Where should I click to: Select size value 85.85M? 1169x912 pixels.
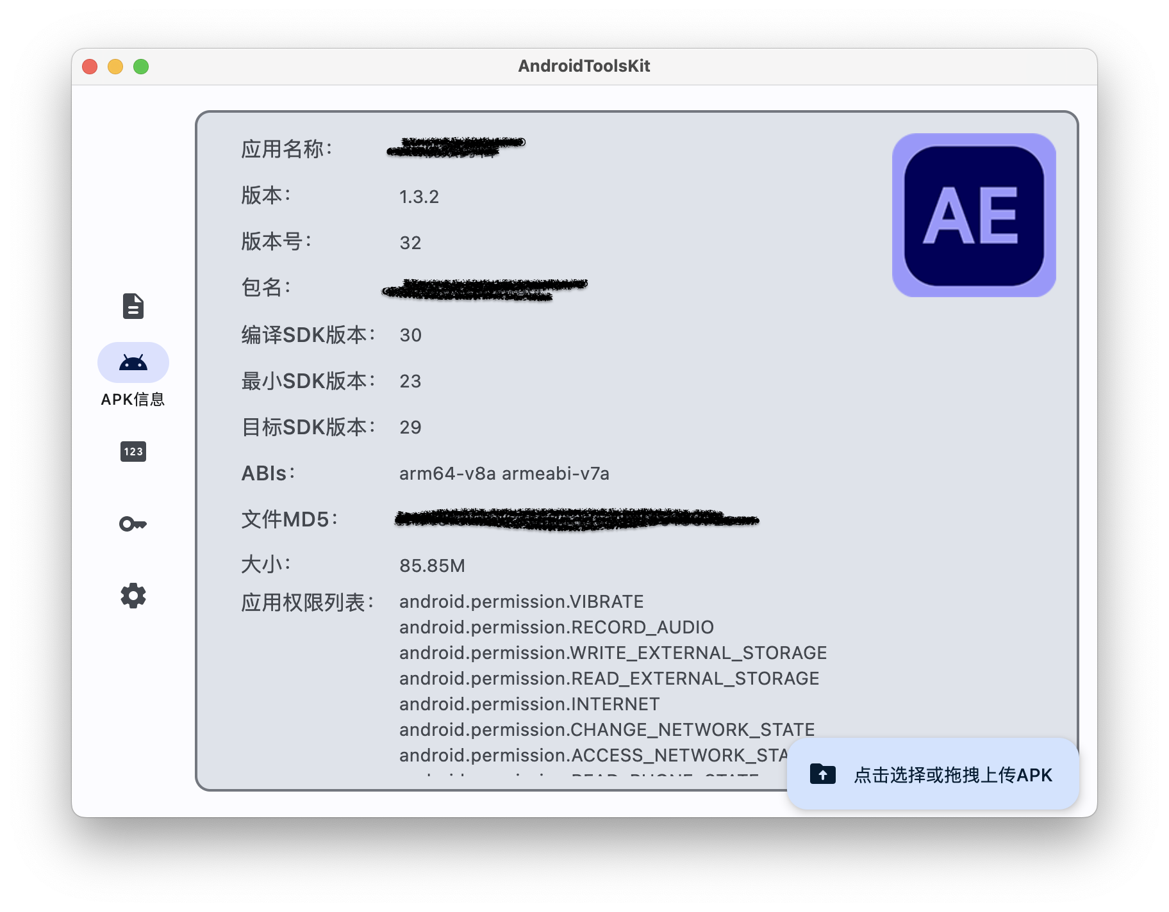pos(432,566)
